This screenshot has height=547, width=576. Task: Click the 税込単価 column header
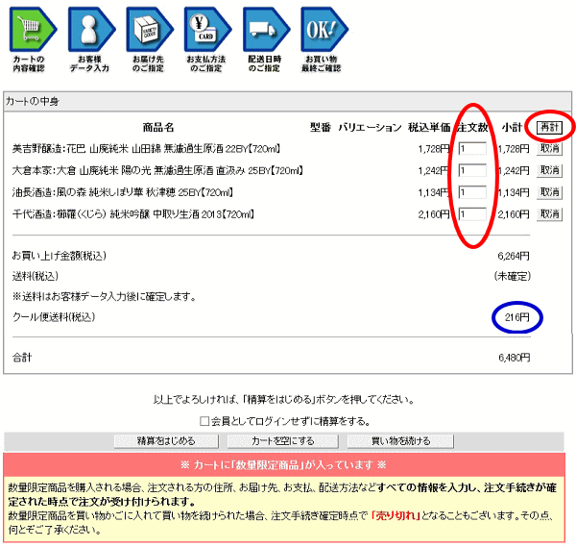point(429,127)
